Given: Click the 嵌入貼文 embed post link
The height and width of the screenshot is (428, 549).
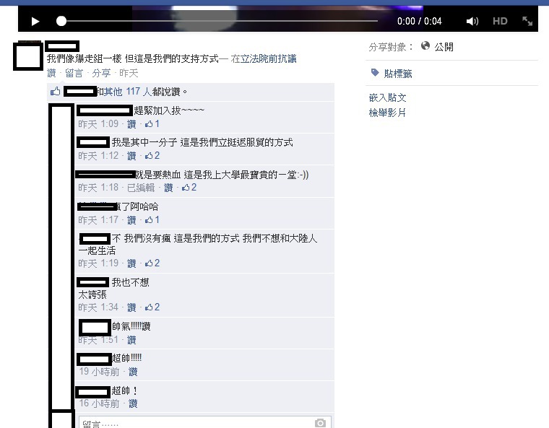Looking at the screenshot, I should pyautogui.click(x=388, y=97).
